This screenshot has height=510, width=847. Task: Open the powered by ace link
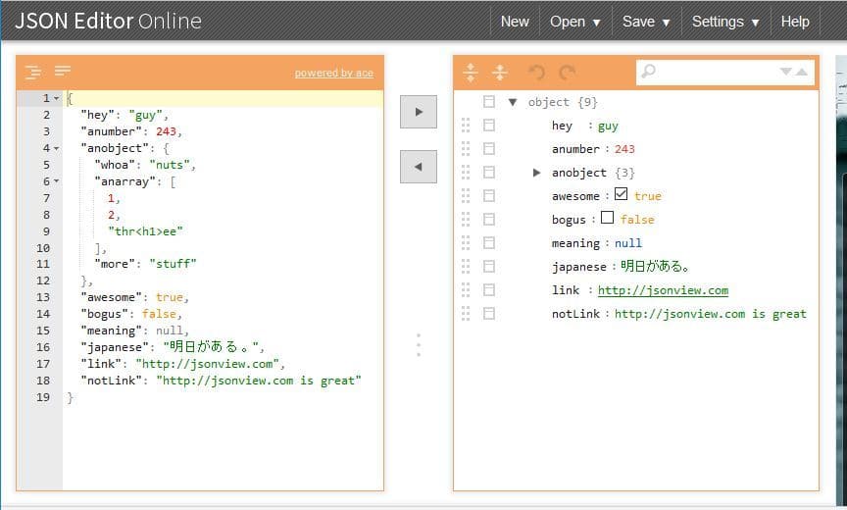334,73
